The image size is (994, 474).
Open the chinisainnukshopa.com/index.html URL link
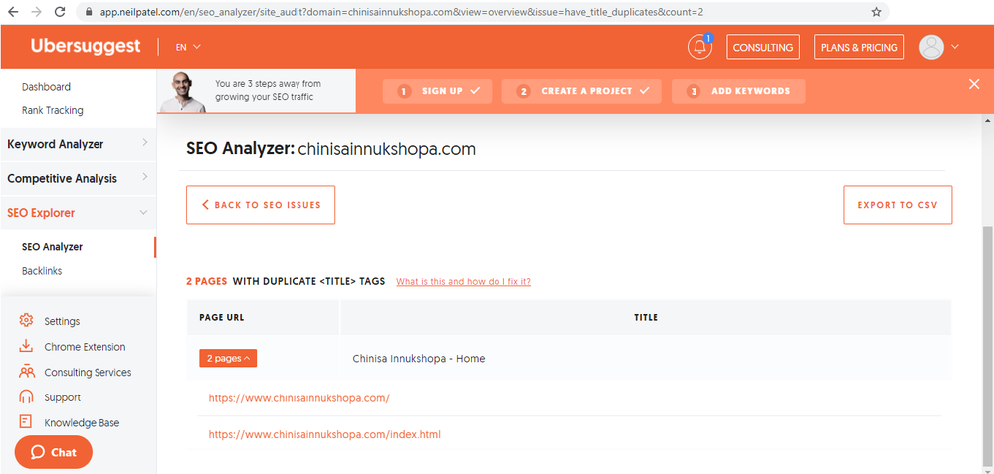tap(324, 435)
